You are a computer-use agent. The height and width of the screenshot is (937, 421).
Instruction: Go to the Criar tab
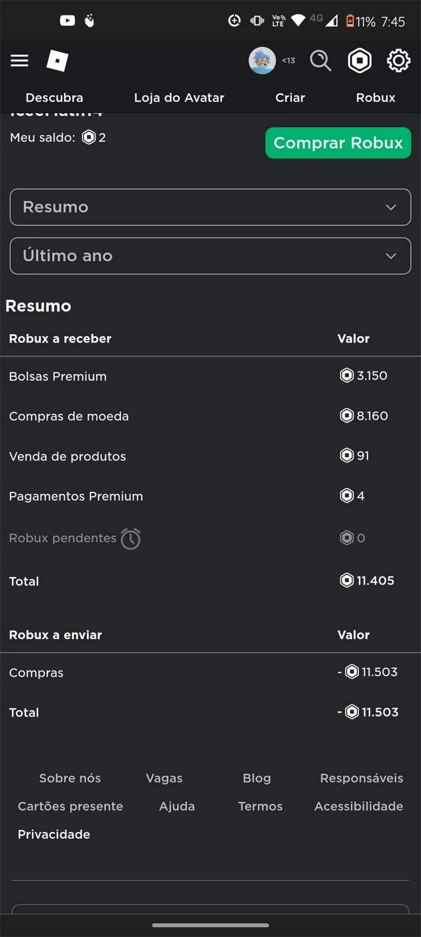point(290,98)
